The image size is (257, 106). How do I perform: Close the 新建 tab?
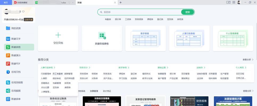click(x=115, y=2)
